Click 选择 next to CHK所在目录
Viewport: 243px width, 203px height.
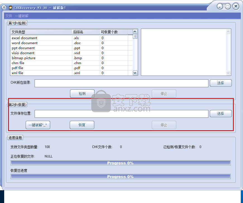pyautogui.click(x=221, y=83)
